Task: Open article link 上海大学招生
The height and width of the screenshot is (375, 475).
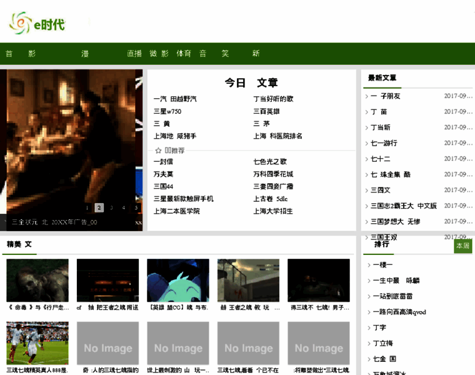Action: point(273,211)
